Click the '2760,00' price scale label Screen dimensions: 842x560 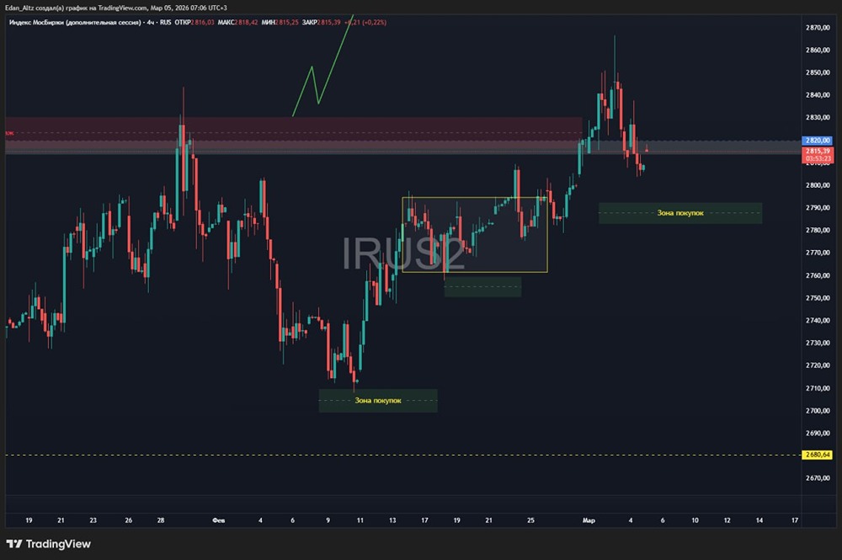point(818,275)
